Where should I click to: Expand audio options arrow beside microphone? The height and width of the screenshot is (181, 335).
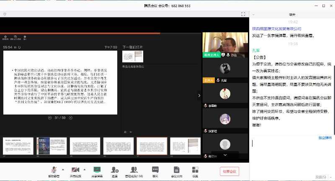coord(63,169)
